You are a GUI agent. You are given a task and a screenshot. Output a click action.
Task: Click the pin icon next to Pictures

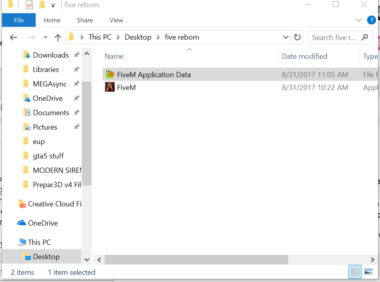click(77, 127)
